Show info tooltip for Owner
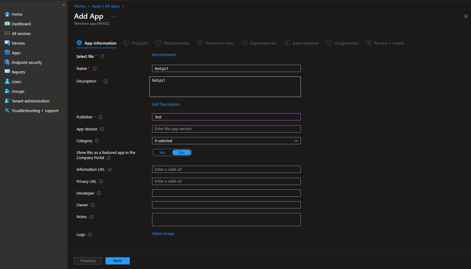The image size is (471, 269). point(93,205)
